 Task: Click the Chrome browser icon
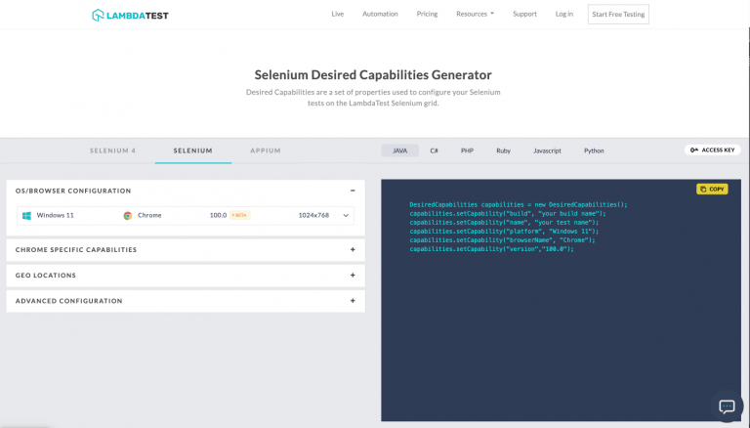(127, 215)
